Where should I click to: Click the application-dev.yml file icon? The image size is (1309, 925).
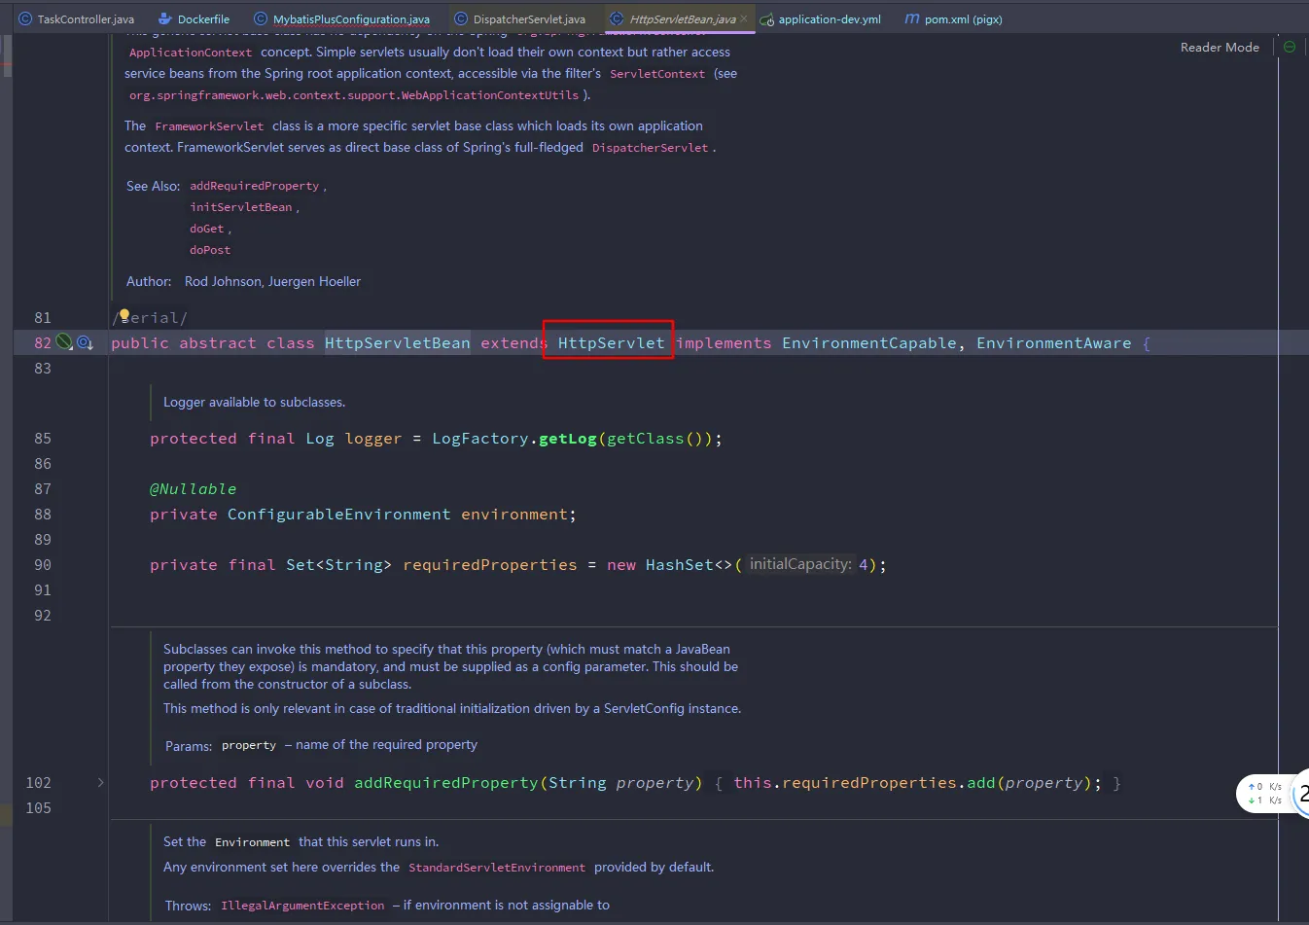pyautogui.click(x=766, y=19)
